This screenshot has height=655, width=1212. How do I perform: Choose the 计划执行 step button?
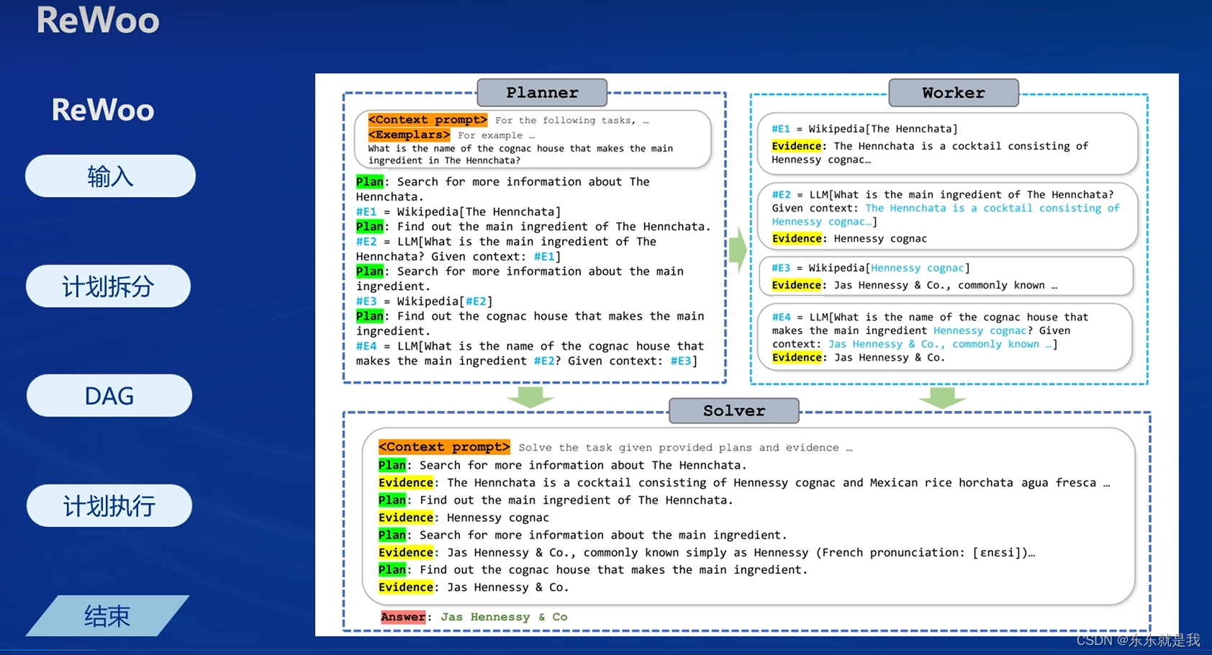pos(109,506)
